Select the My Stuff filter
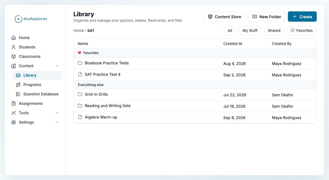The width and height of the screenshot is (329, 180). (250, 30)
